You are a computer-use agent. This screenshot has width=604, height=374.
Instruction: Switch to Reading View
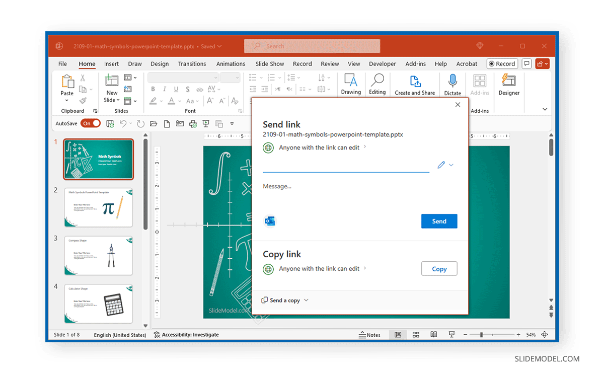(433, 335)
